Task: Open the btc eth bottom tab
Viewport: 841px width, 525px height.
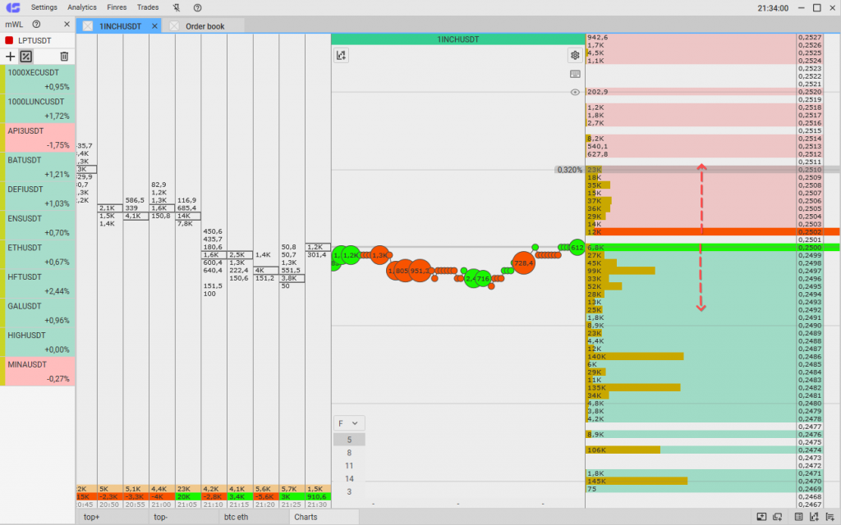Action: tap(237, 518)
